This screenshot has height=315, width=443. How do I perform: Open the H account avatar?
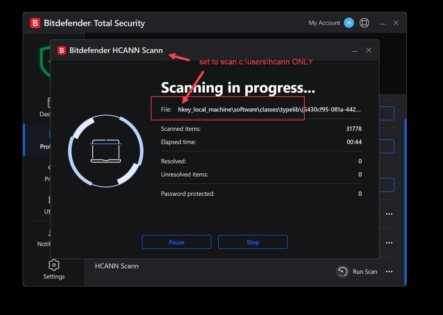tap(349, 23)
